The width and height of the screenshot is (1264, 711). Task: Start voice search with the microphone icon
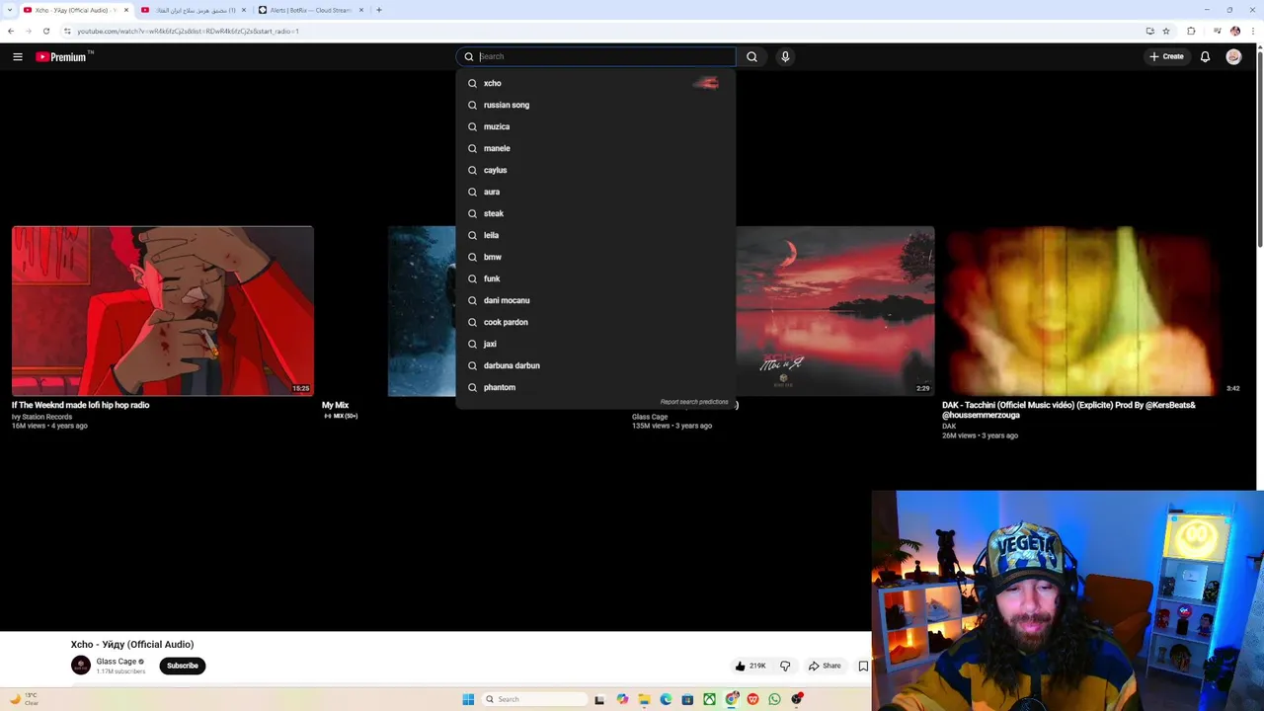tap(785, 56)
